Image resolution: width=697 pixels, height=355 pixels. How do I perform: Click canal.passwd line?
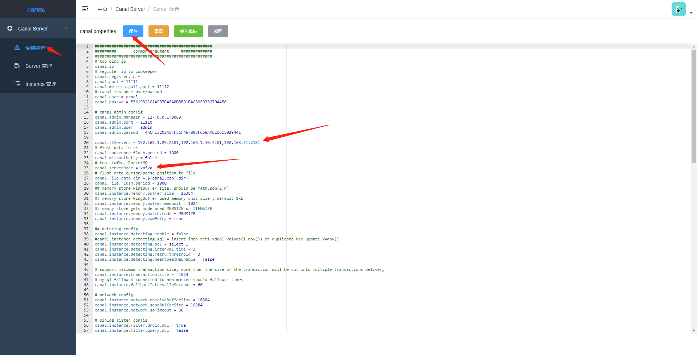tap(160, 102)
